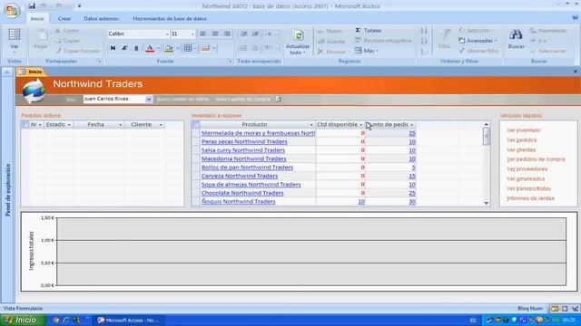Align text to the left
This screenshot has height=326, width=581.
202,34
